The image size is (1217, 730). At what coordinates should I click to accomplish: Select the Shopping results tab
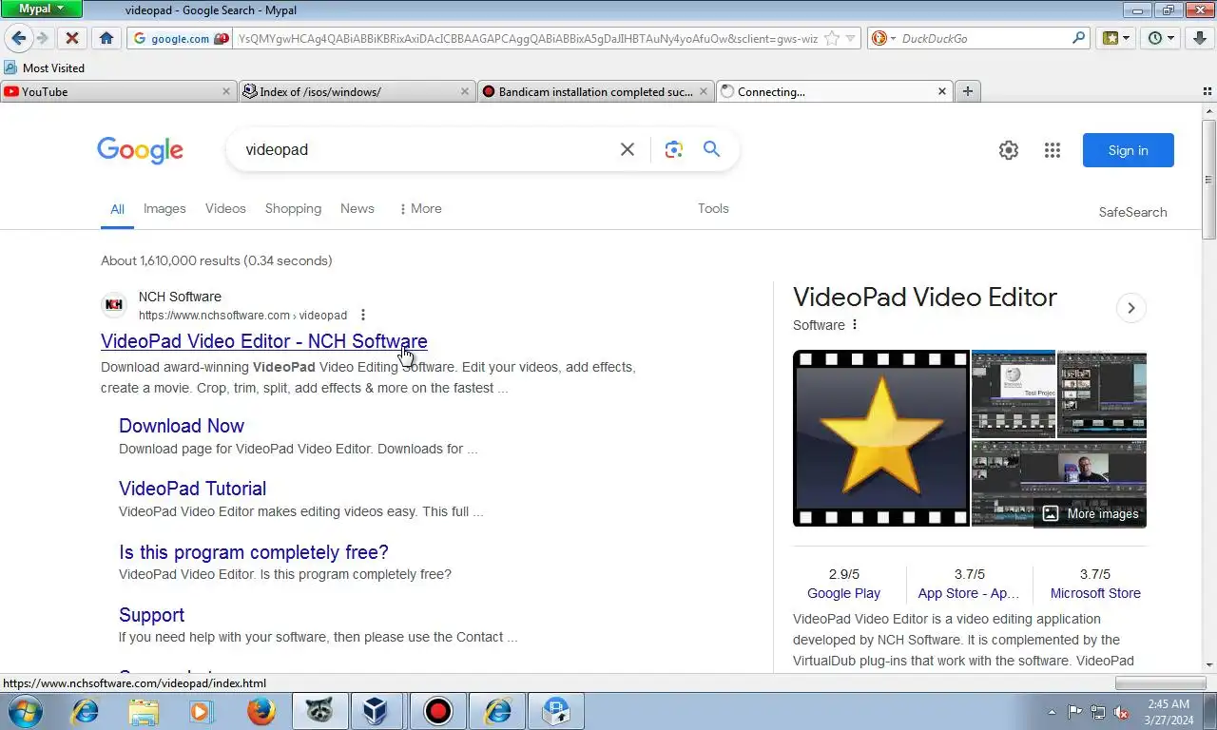(293, 208)
